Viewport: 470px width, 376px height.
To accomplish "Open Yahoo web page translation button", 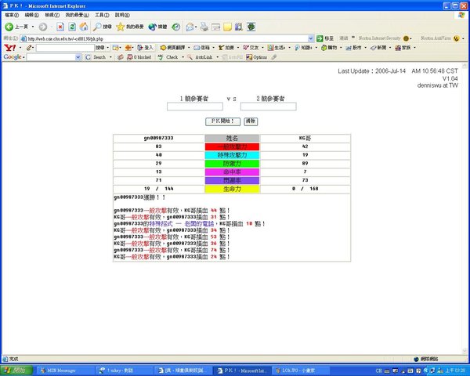I will click(172, 48).
